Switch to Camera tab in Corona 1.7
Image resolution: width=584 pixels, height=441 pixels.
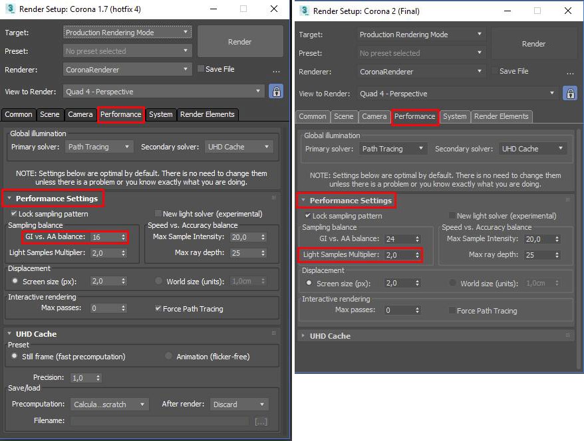click(x=80, y=114)
